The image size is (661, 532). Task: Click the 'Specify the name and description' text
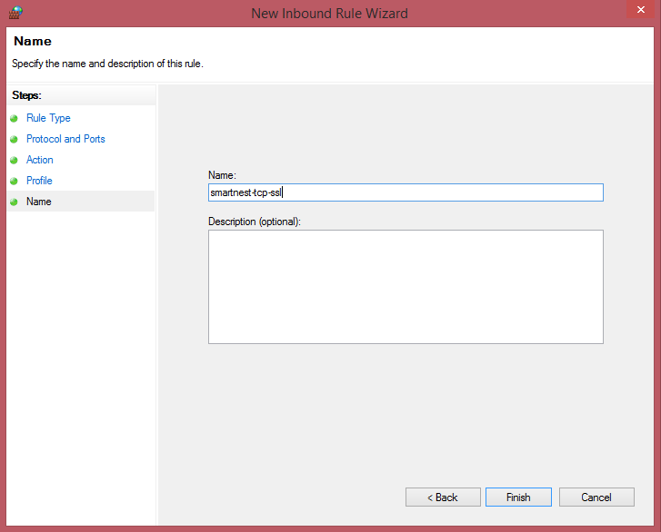point(107,64)
